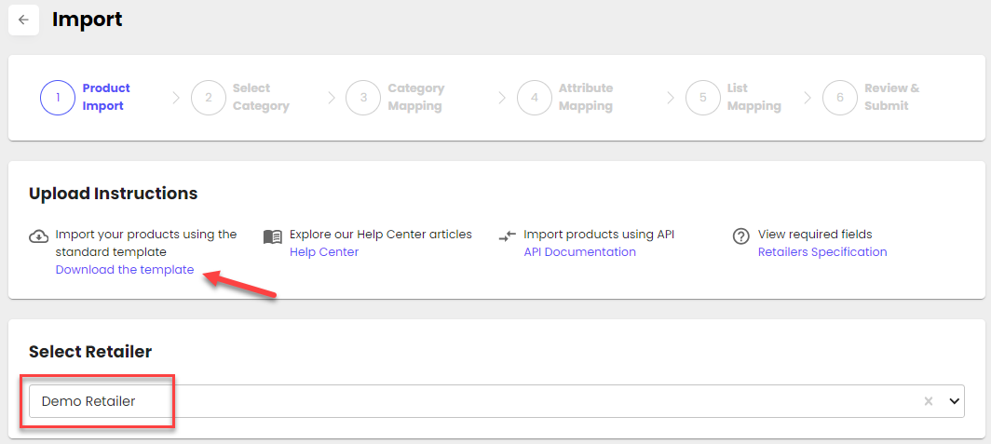Open the API Documentation link

pyautogui.click(x=579, y=252)
